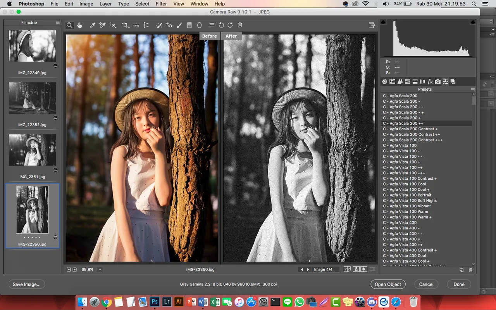
Task: Open the Filmstrip panel menu
Action: pyautogui.click(x=58, y=22)
